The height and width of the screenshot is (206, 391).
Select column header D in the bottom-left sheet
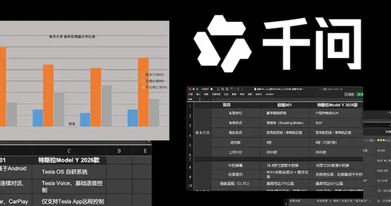click(119, 151)
